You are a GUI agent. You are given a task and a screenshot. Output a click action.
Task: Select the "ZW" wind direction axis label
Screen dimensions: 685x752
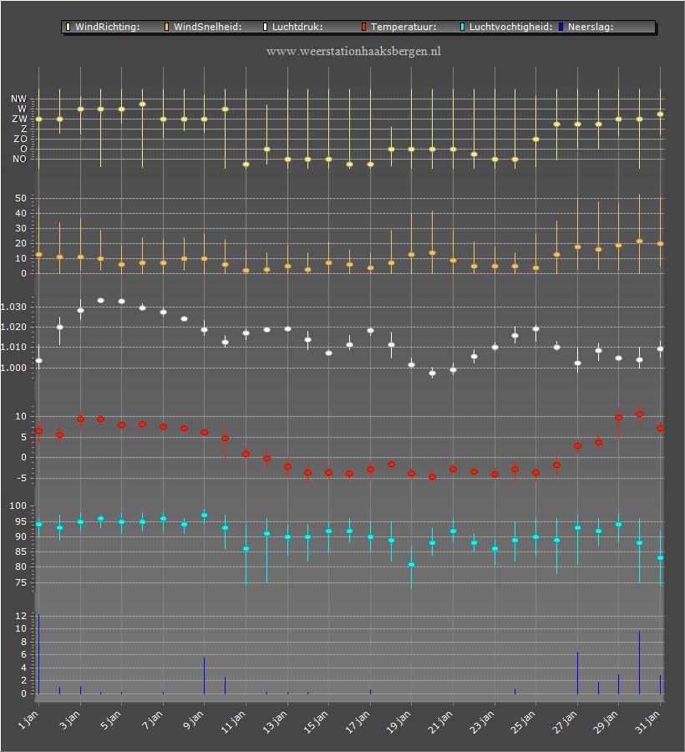click(x=20, y=119)
